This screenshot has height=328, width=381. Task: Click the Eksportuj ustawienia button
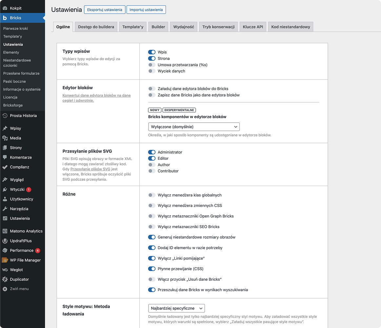click(105, 10)
